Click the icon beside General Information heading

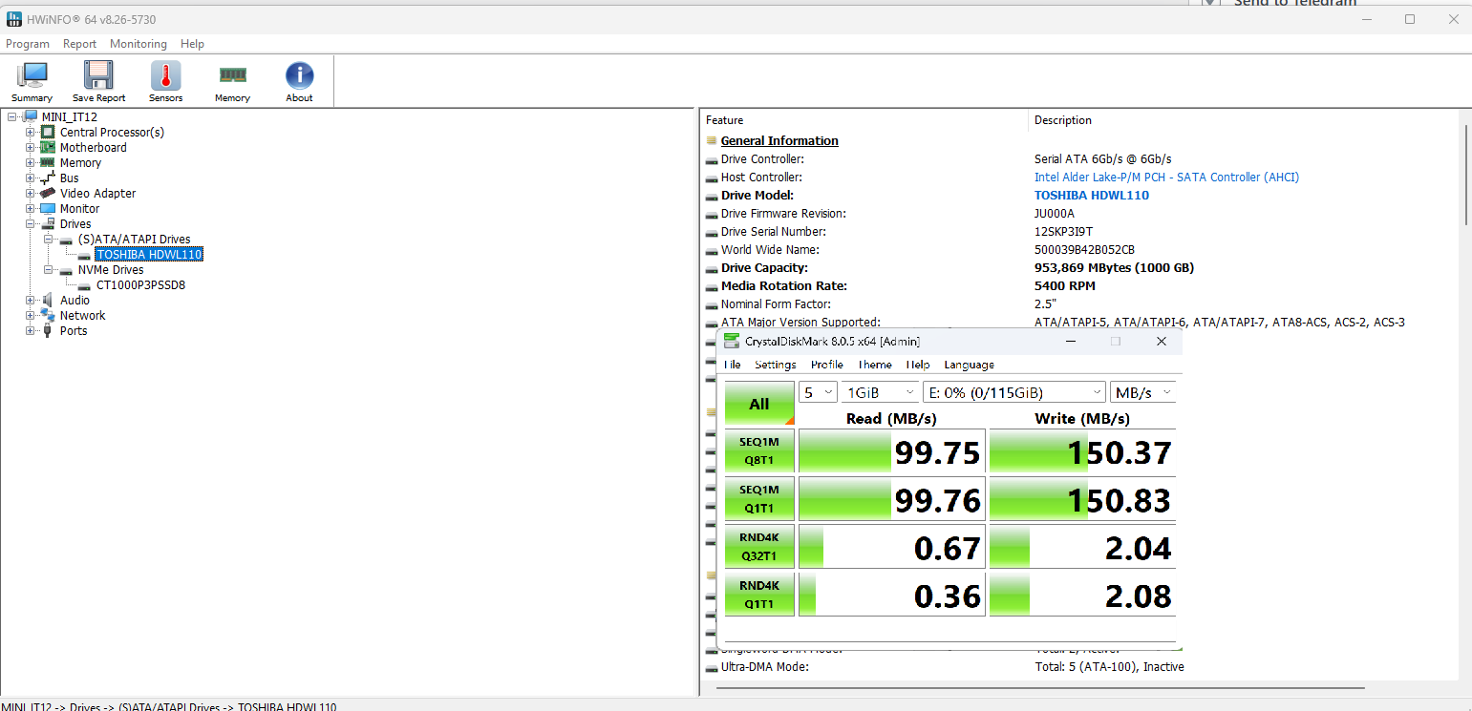pyautogui.click(x=712, y=141)
